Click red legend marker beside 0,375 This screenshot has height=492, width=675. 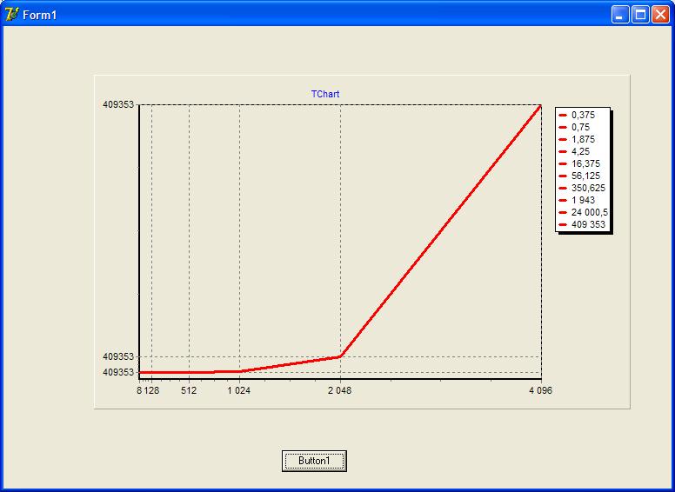[563, 115]
